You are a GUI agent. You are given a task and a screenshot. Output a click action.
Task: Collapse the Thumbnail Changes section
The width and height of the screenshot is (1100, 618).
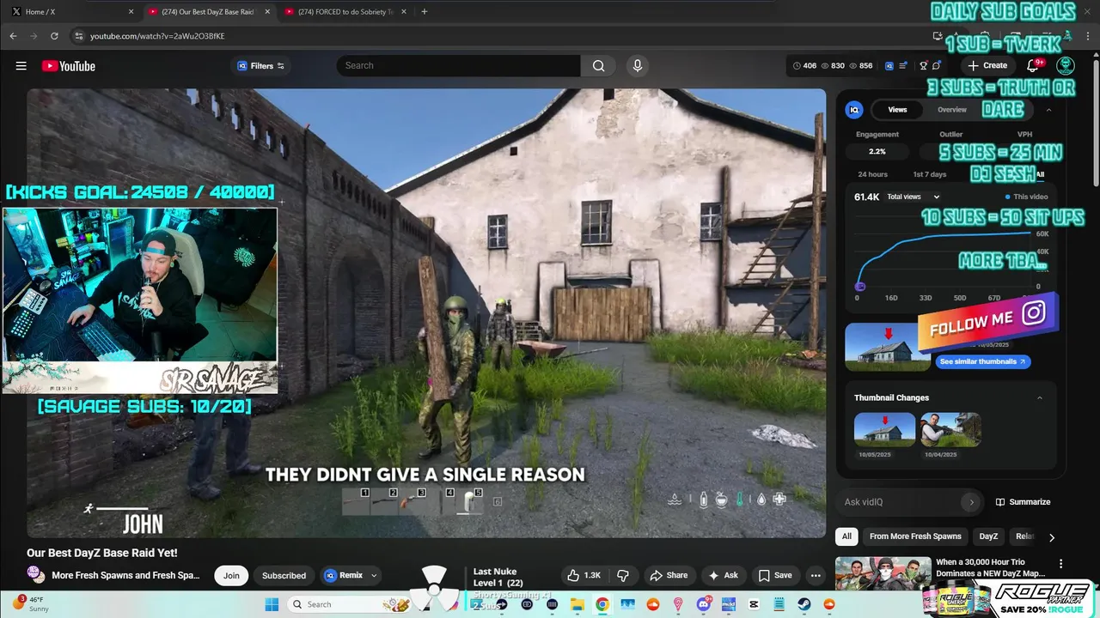(x=1040, y=397)
